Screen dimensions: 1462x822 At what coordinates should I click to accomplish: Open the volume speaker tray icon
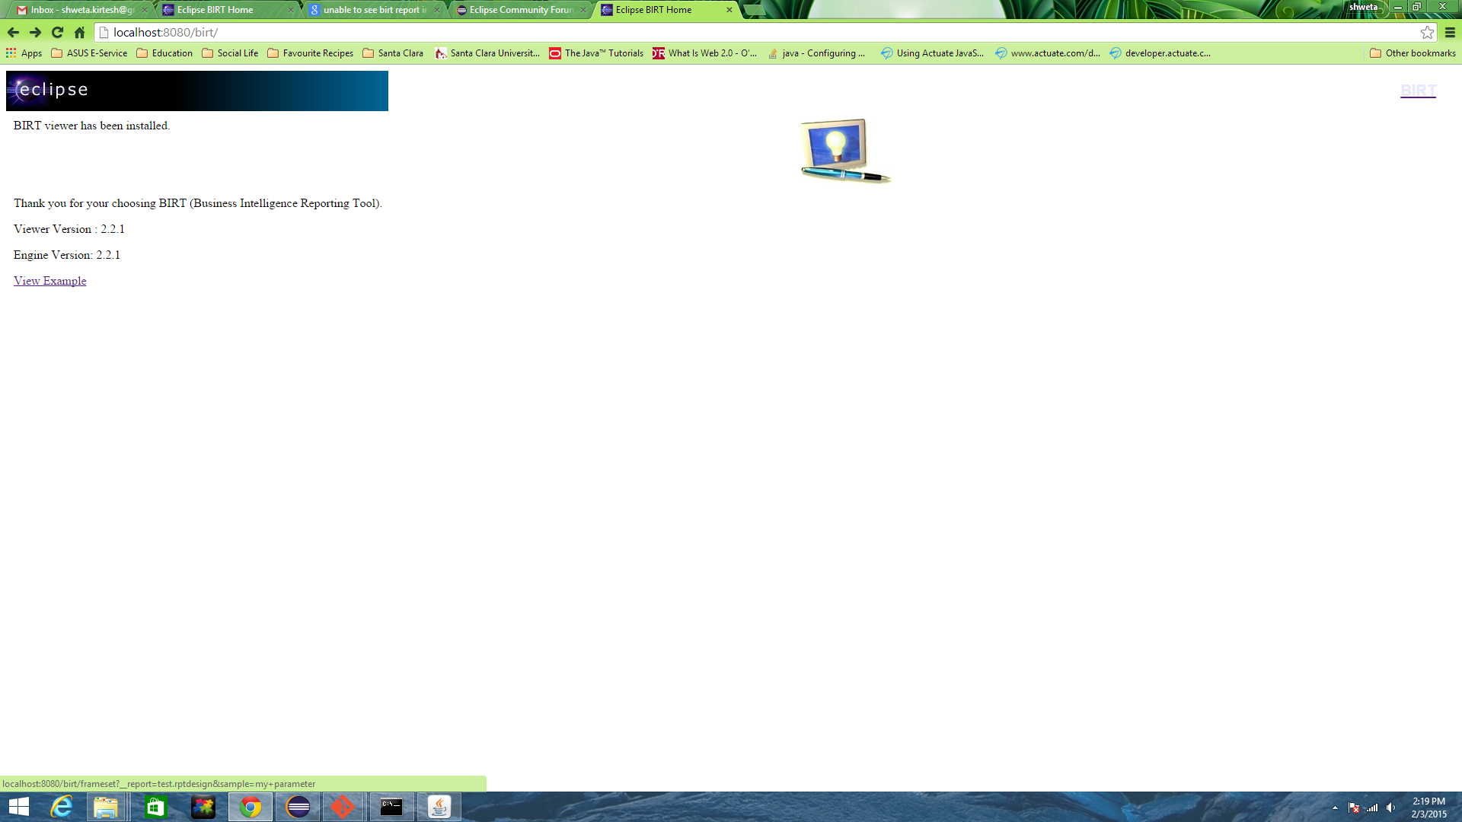pos(1391,808)
